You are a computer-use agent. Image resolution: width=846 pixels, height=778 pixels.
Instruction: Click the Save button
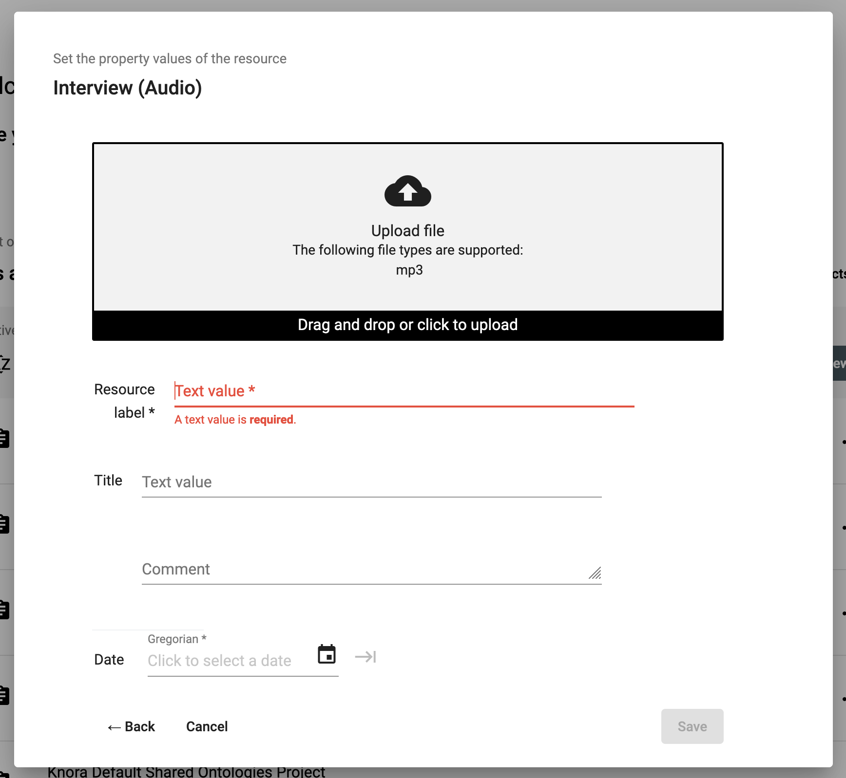point(692,726)
